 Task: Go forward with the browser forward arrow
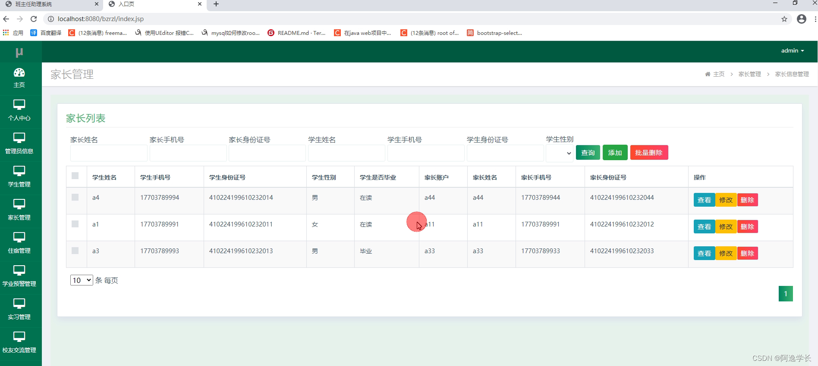(20, 19)
